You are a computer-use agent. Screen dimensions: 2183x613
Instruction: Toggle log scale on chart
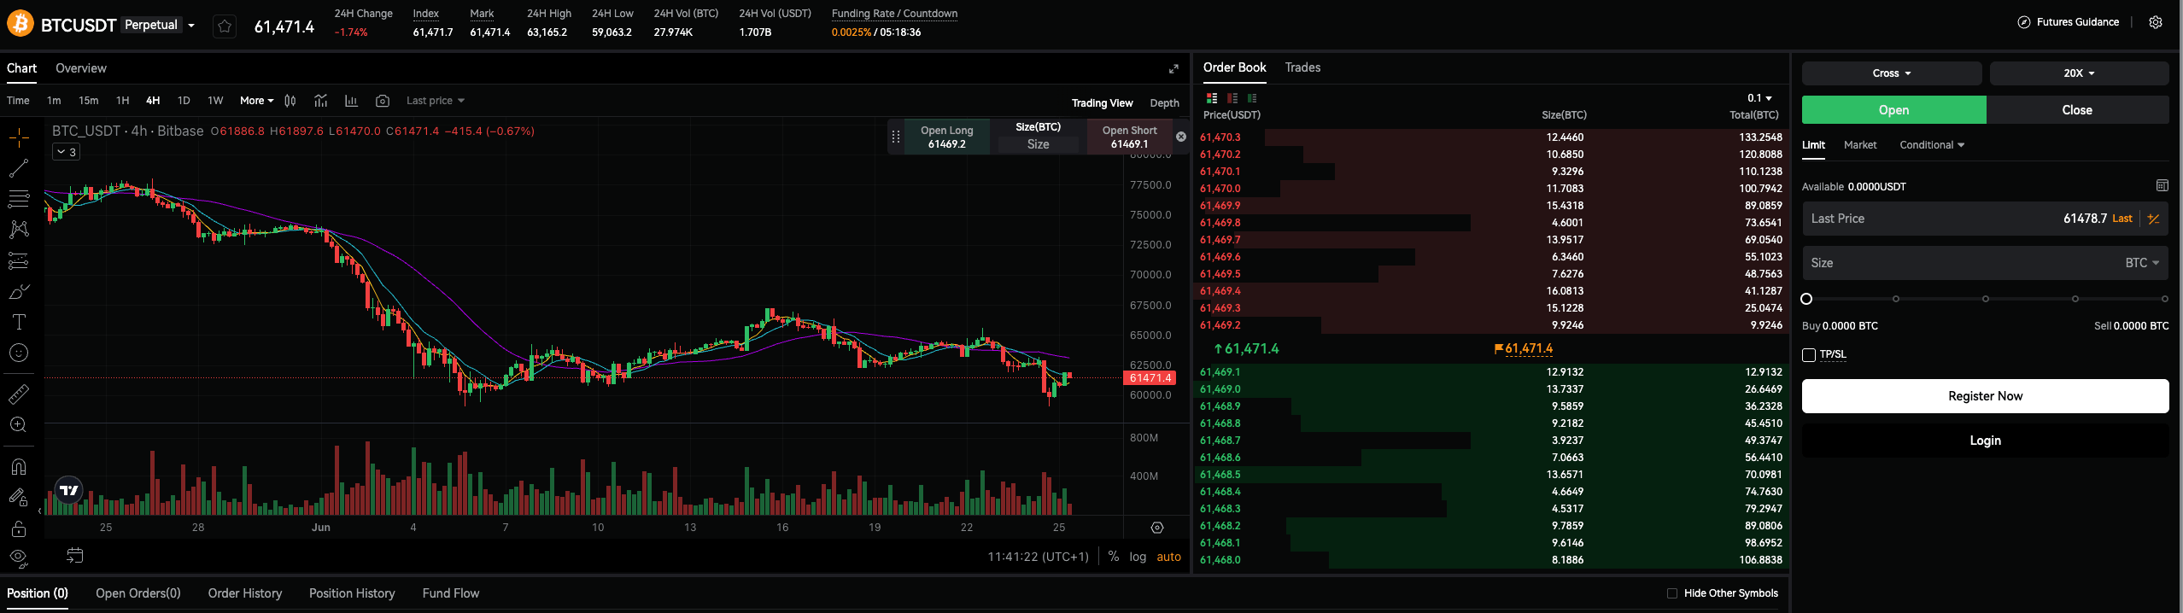(1138, 557)
